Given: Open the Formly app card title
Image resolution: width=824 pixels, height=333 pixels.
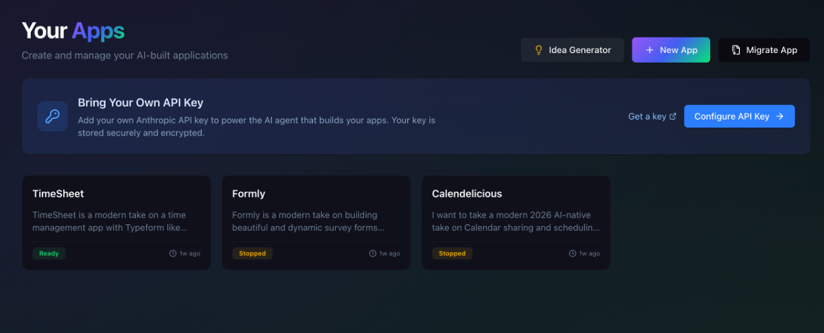Looking at the screenshot, I should coord(248,193).
